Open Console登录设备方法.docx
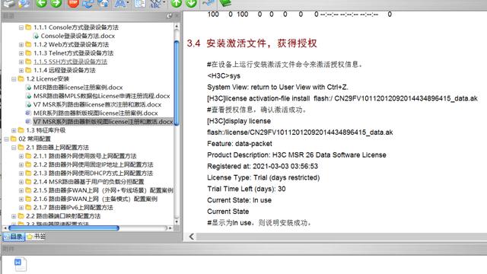This screenshot has width=487, height=274. point(78,36)
